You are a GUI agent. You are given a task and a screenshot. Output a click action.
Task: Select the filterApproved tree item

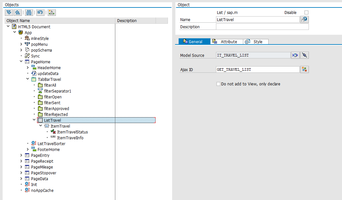pos(56,109)
